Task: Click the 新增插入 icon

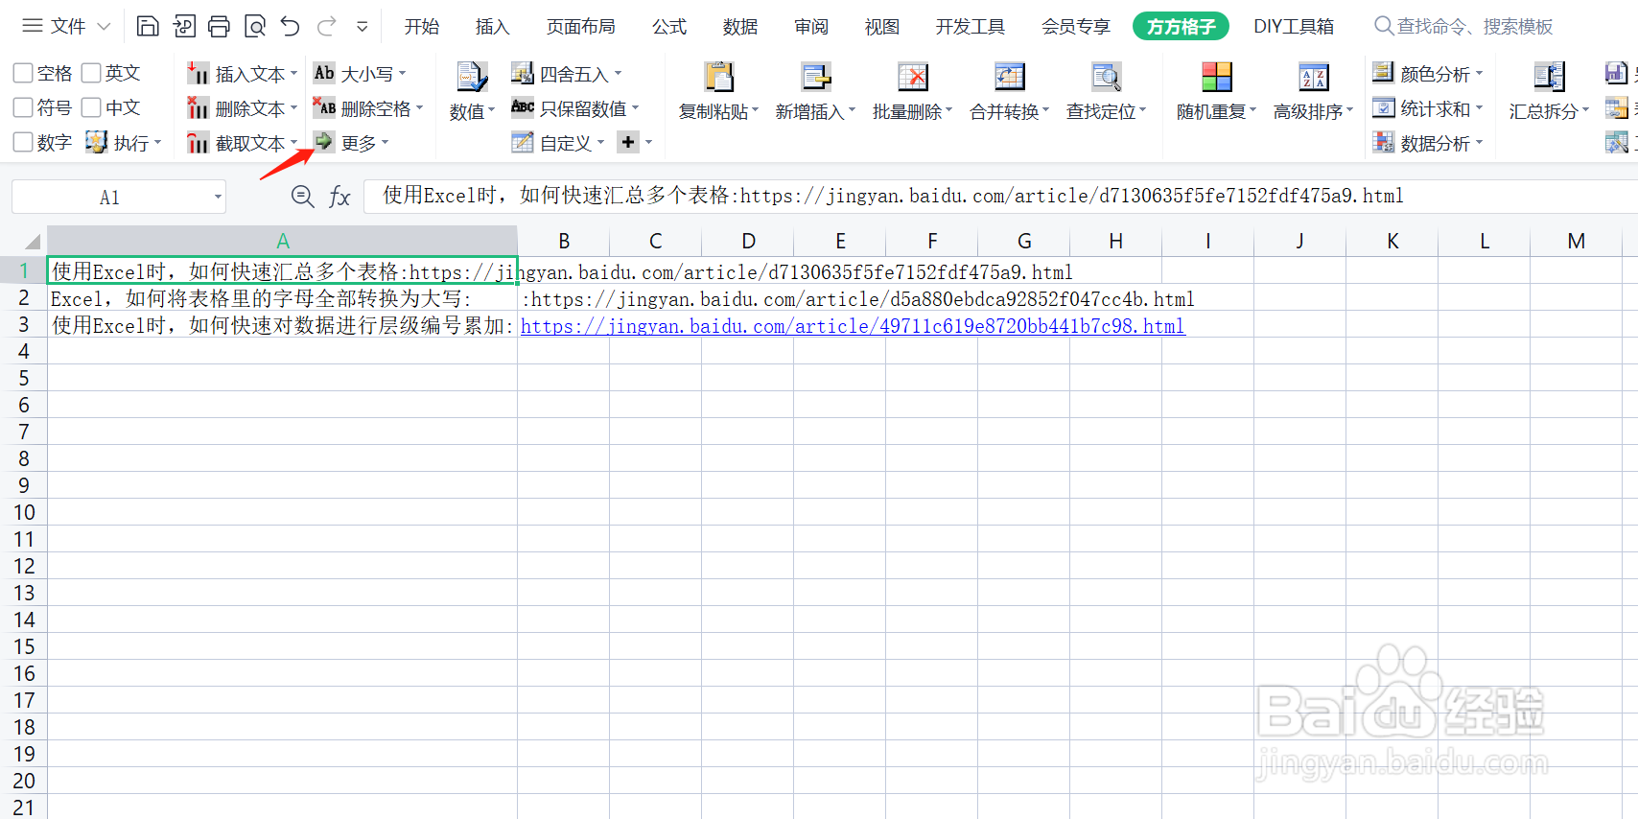Action: pyautogui.click(x=816, y=77)
